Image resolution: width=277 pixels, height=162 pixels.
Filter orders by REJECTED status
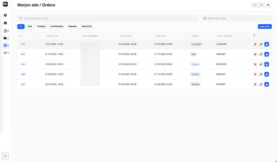87,26
